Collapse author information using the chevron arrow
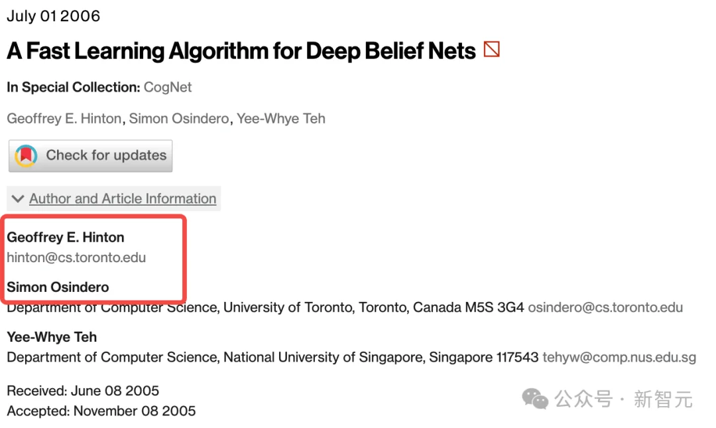The height and width of the screenshot is (428, 716). pyautogui.click(x=18, y=198)
